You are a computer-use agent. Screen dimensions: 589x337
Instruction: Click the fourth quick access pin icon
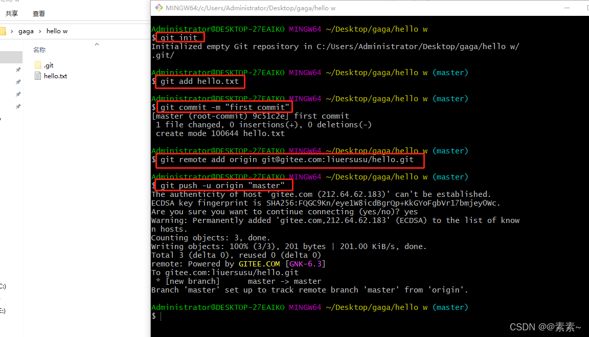18,107
